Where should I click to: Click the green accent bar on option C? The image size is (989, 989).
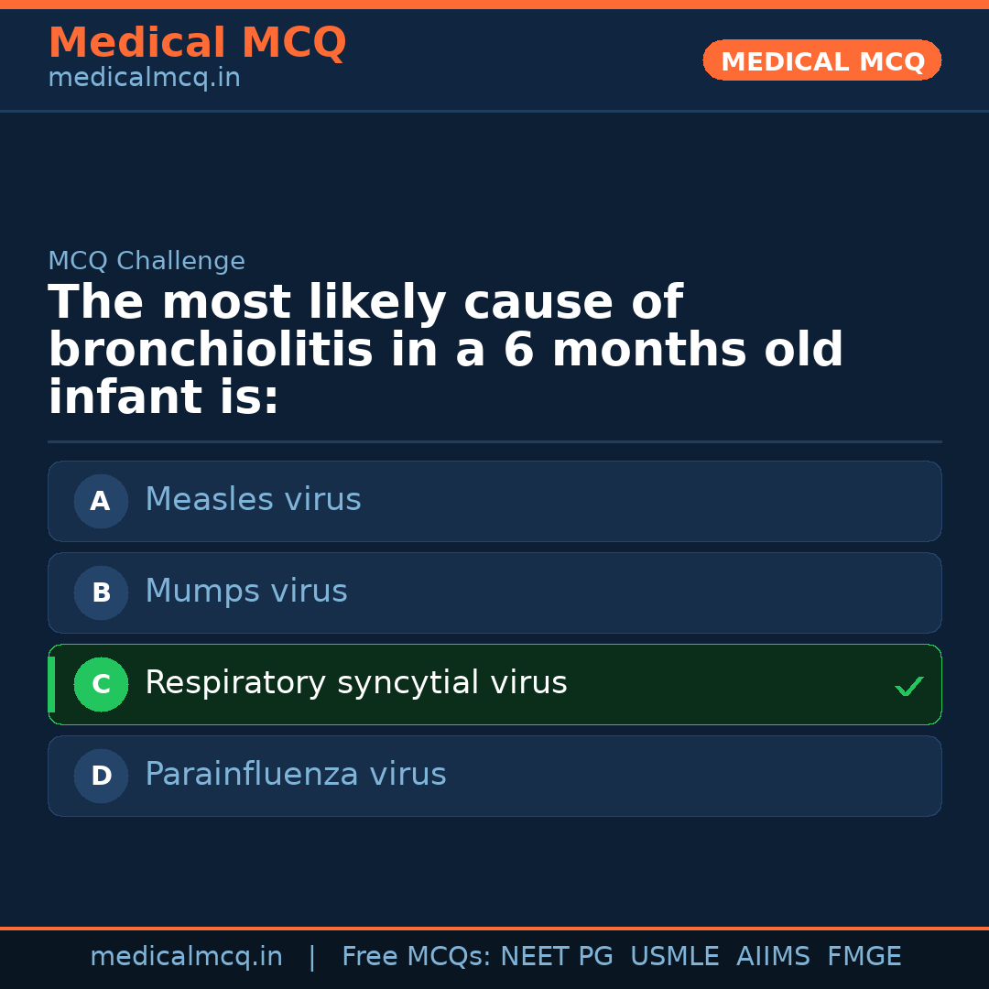(x=51, y=684)
